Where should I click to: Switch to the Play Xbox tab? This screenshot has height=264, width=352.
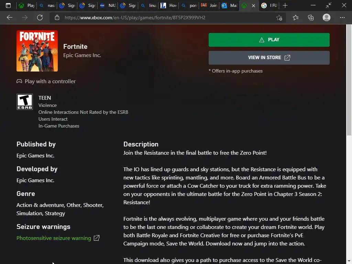click(x=26, y=5)
